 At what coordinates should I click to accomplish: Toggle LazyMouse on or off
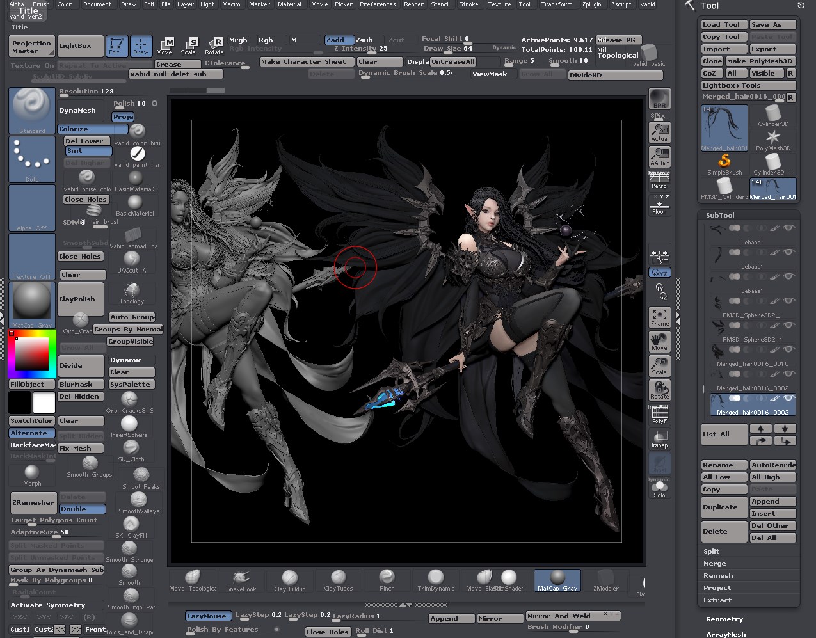pyautogui.click(x=208, y=616)
